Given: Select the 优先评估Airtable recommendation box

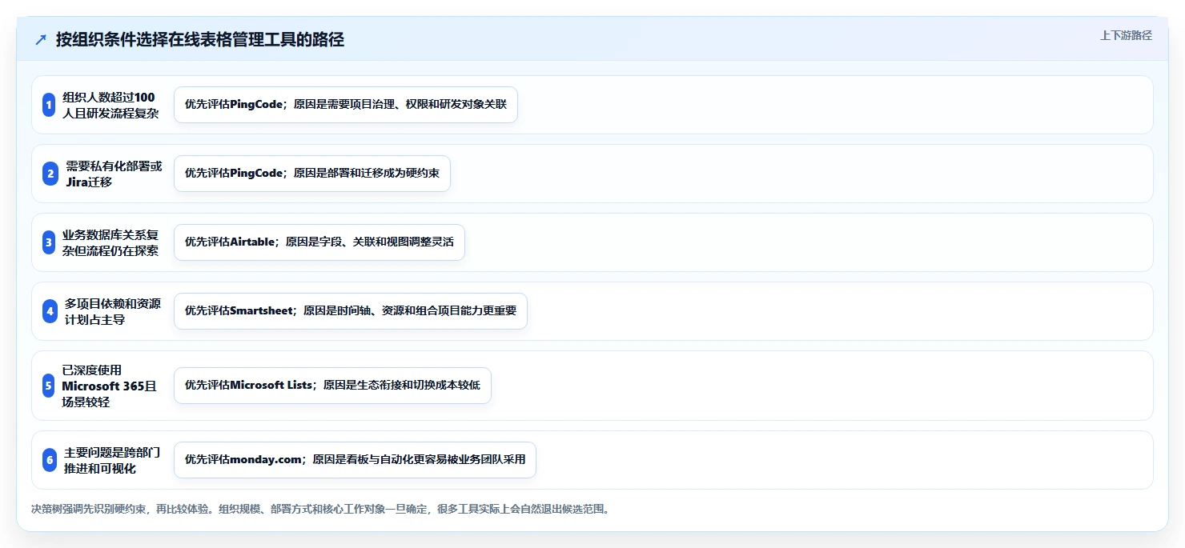Looking at the screenshot, I should [x=319, y=242].
